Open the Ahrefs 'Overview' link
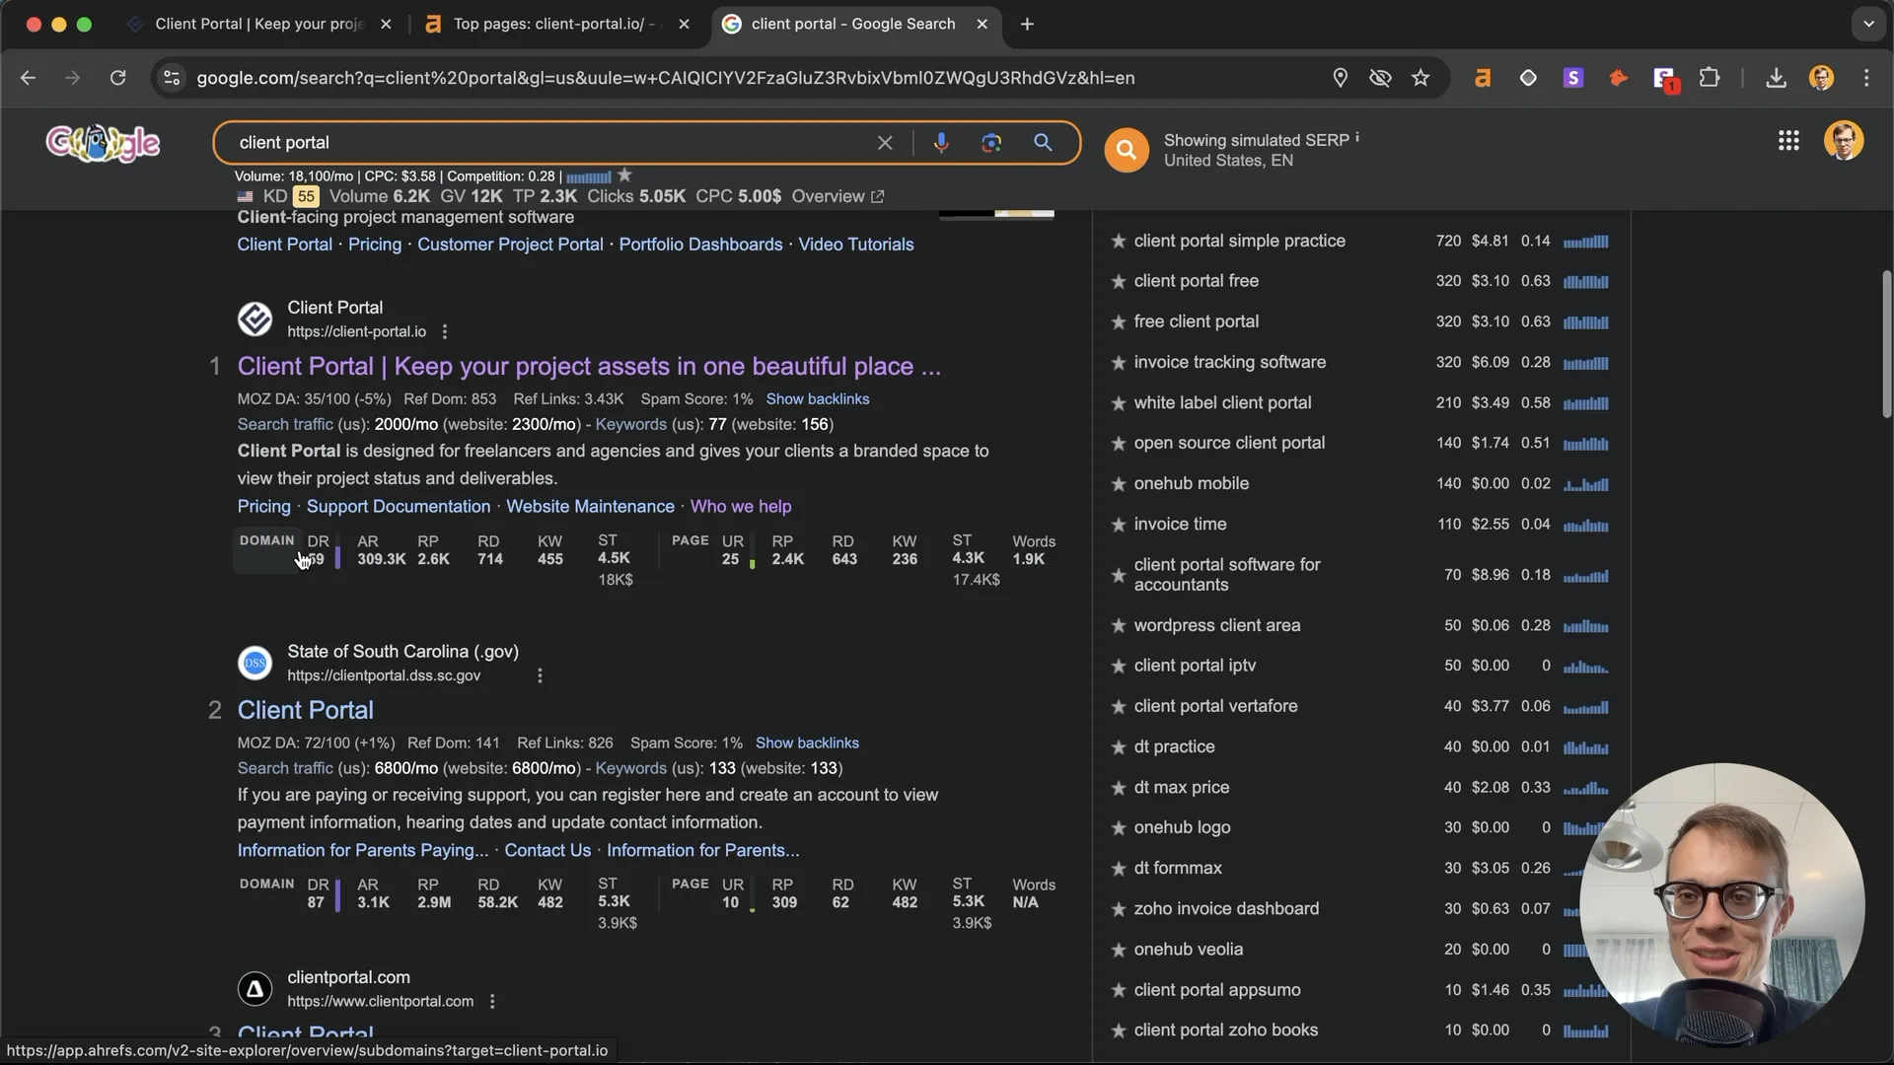 point(838,196)
